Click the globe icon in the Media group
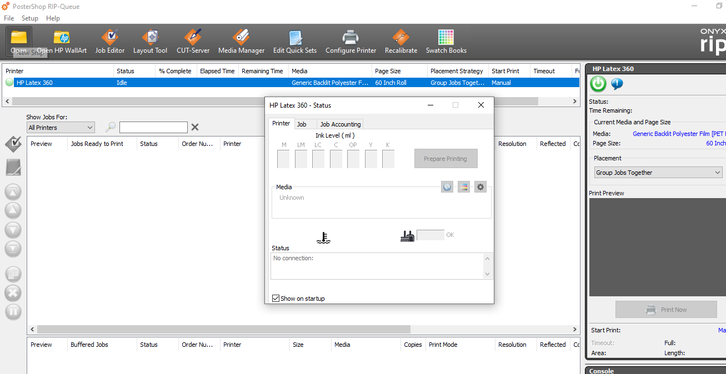This screenshot has height=374, width=726. pos(447,187)
